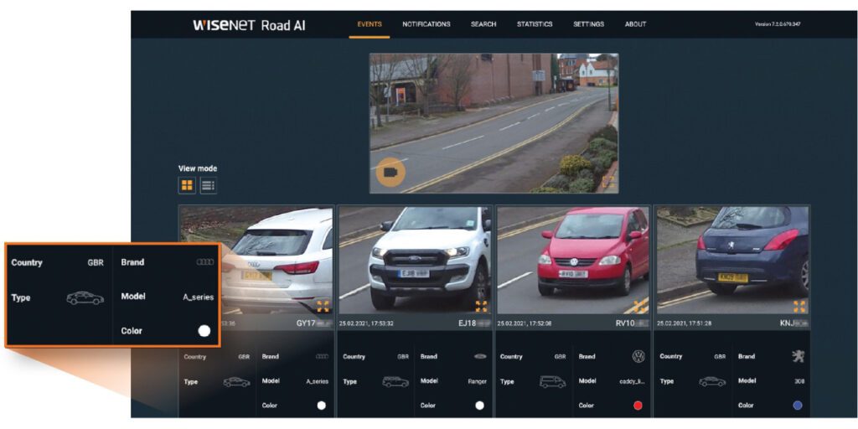
Task: Click the Ranger model value
Action: (x=477, y=381)
